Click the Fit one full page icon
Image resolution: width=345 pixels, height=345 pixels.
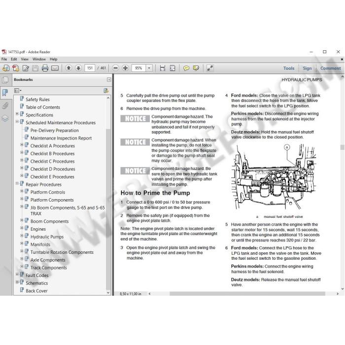(172, 68)
